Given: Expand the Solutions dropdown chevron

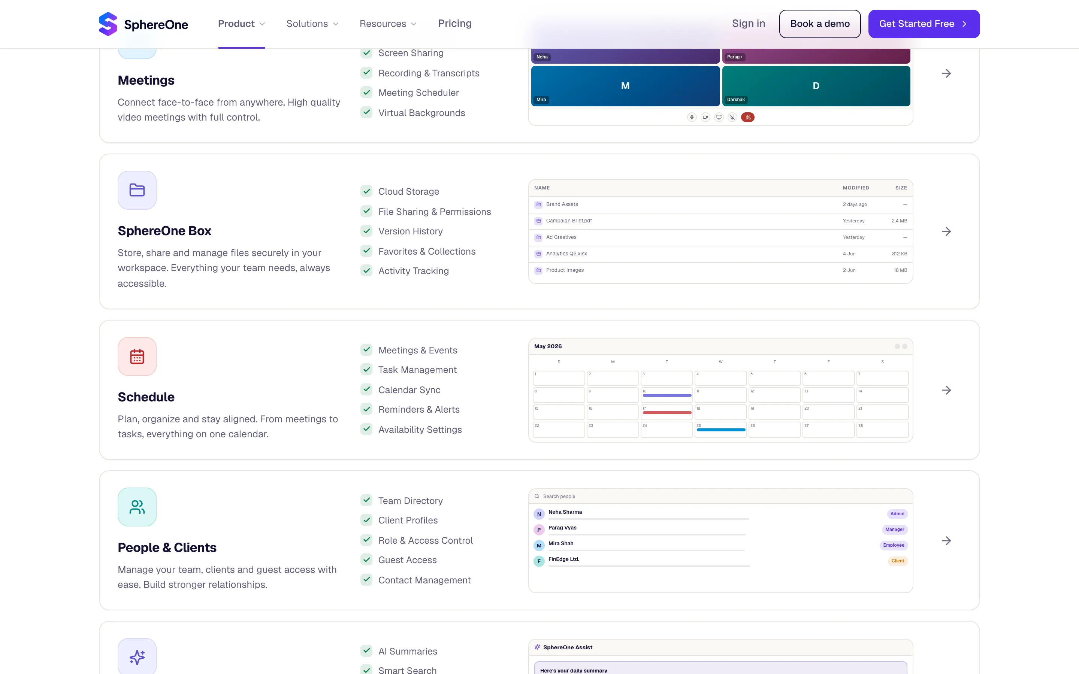Looking at the screenshot, I should tap(336, 24).
